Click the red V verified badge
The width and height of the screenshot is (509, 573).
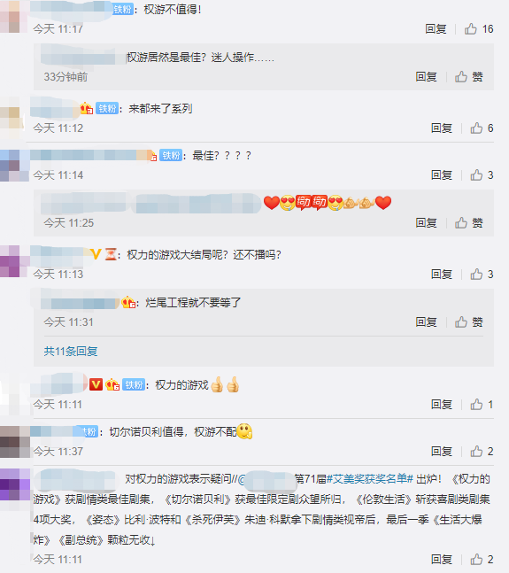[96, 384]
